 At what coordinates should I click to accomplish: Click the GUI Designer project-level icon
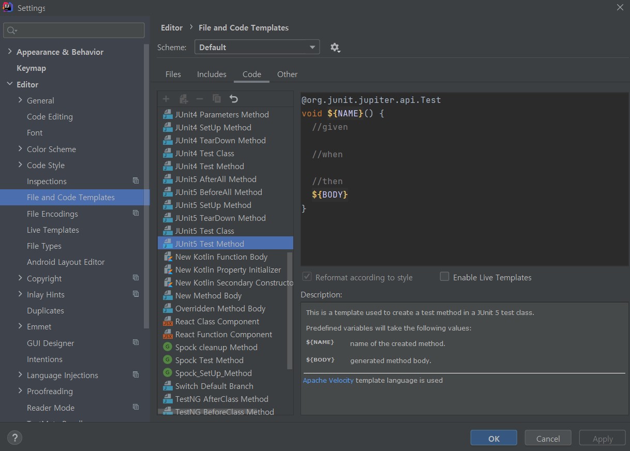pyautogui.click(x=136, y=343)
